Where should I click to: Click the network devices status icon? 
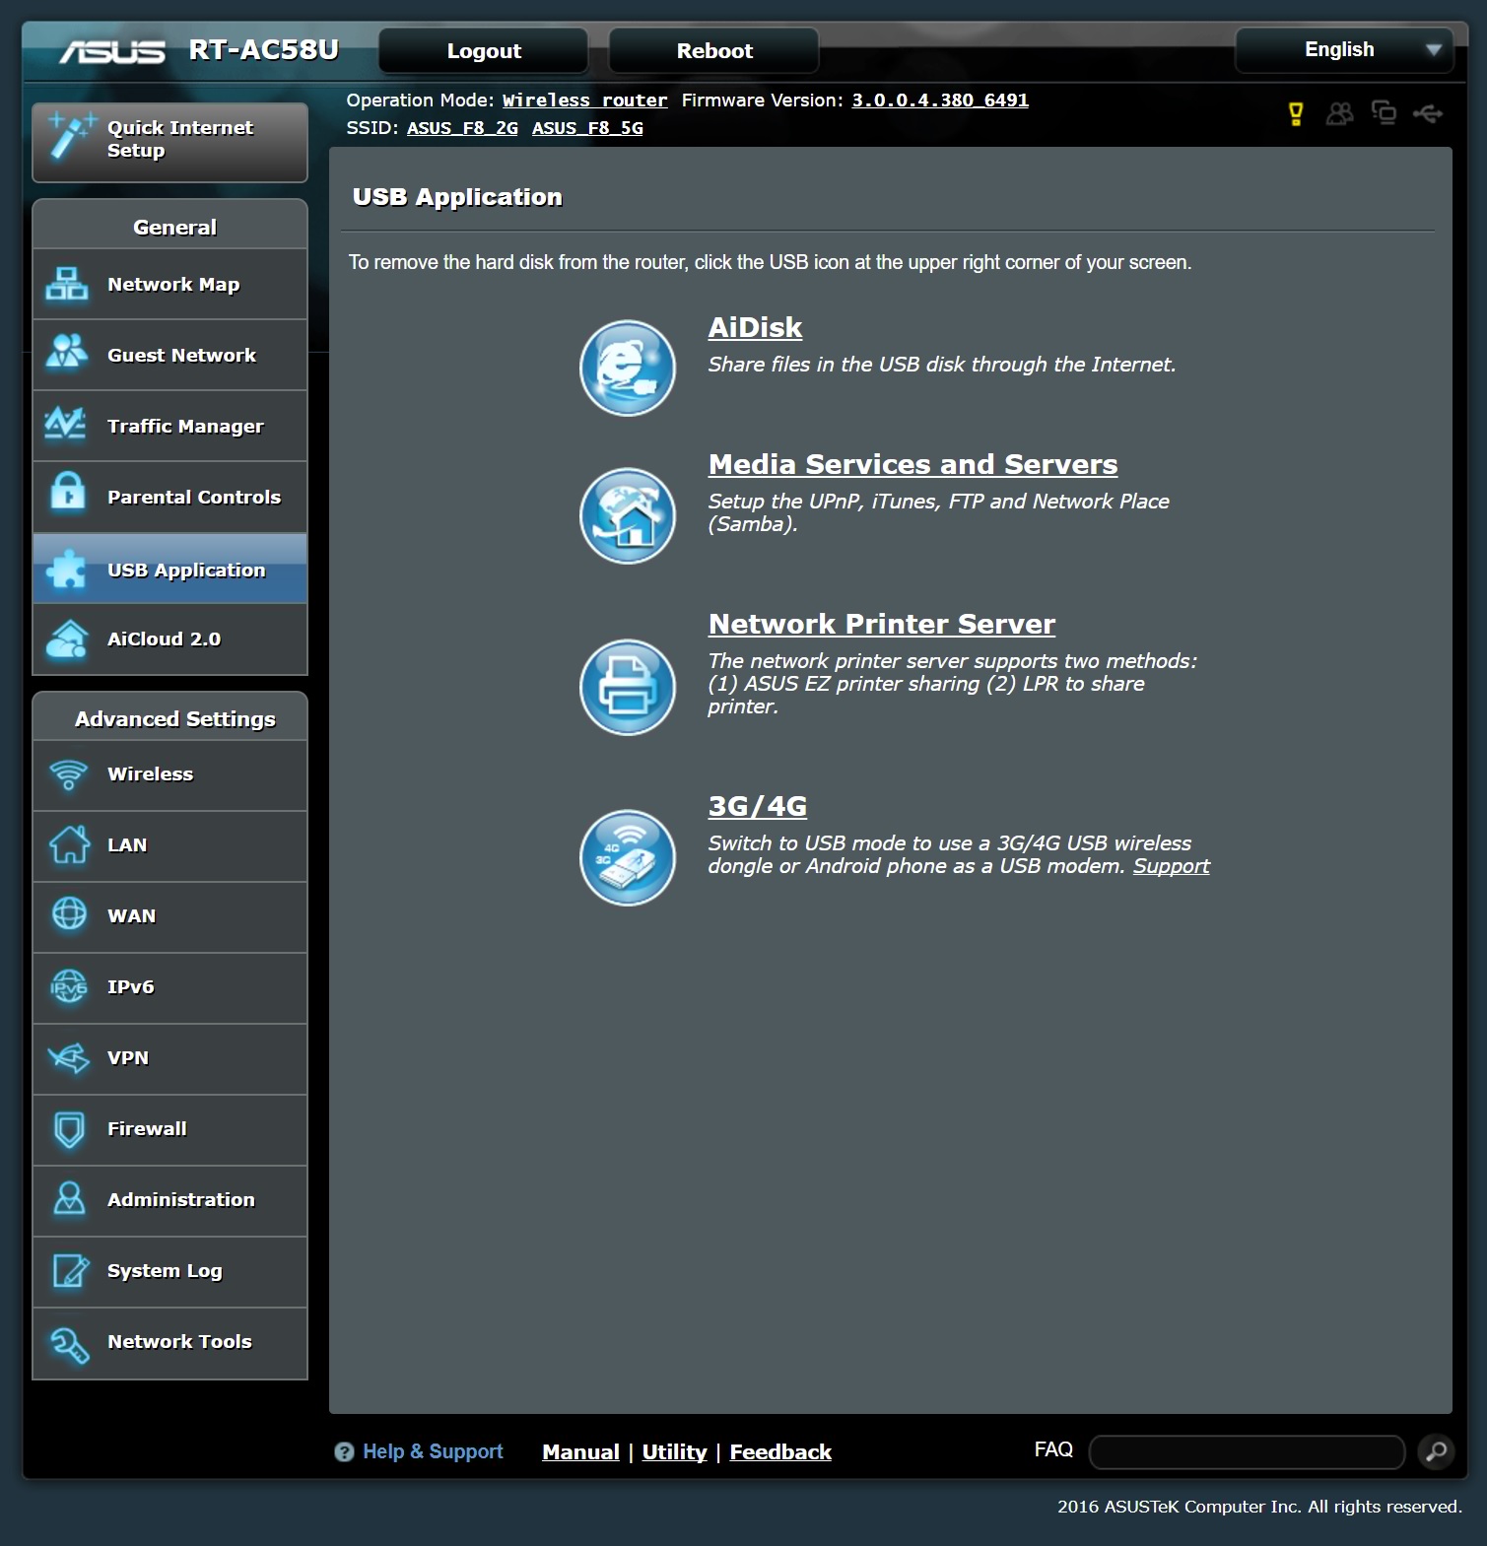click(x=1384, y=113)
